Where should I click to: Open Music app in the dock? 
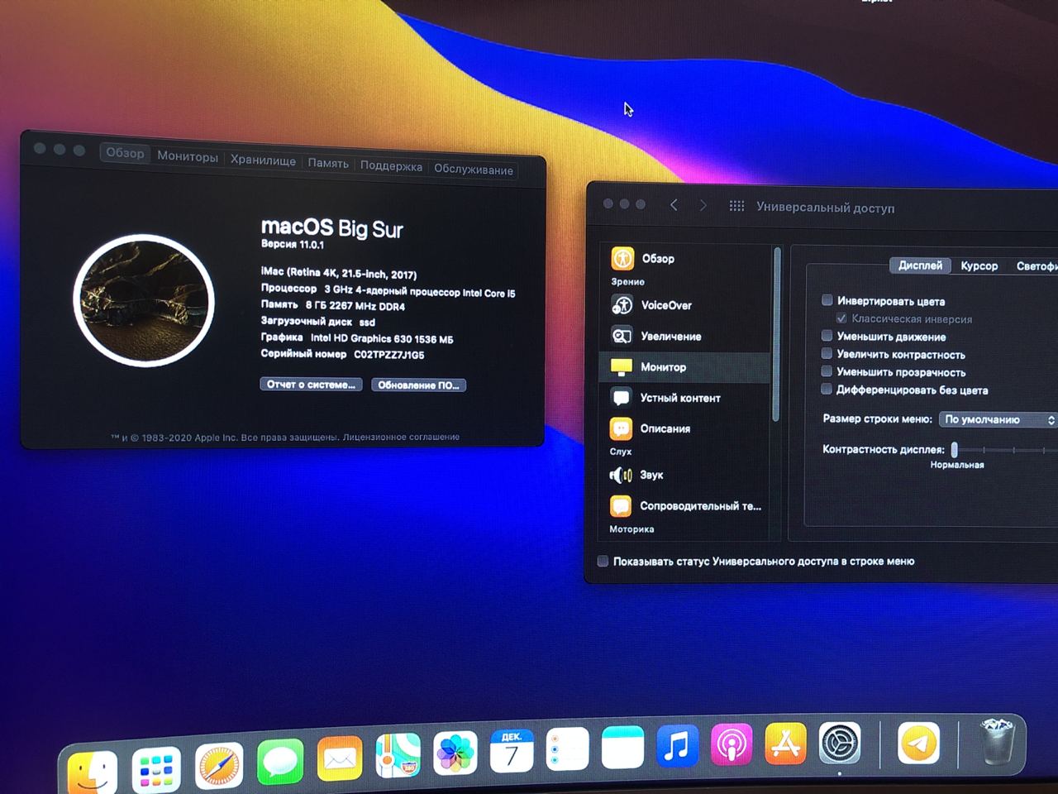click(x=677, y=745)
